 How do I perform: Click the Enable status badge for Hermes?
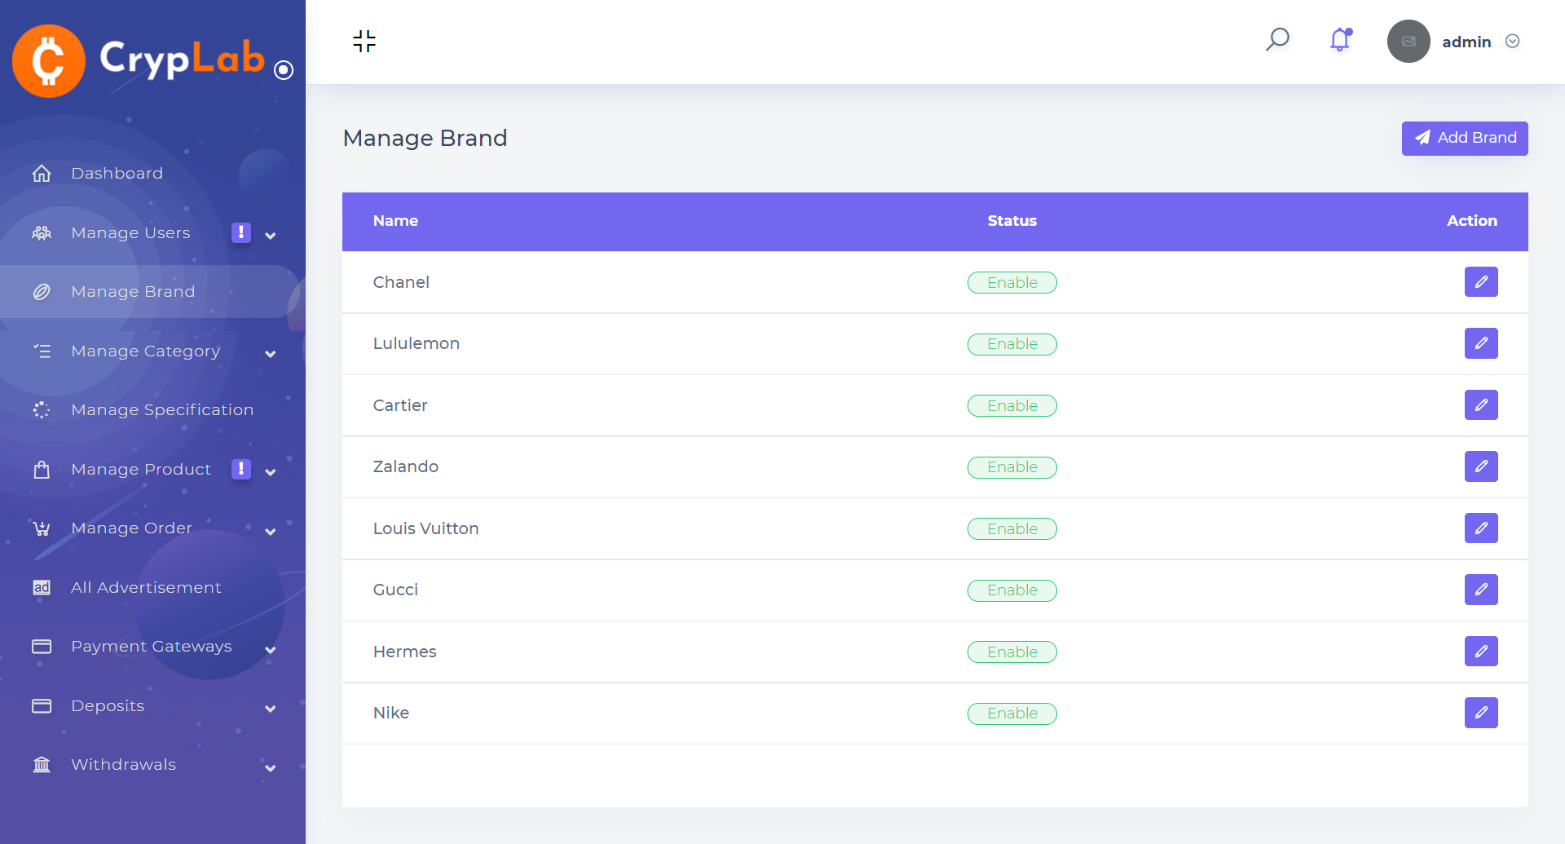coord(1012,652)
